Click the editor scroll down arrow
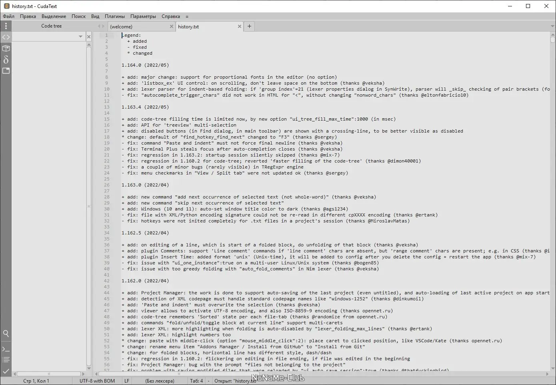 [x=553, y=369]
